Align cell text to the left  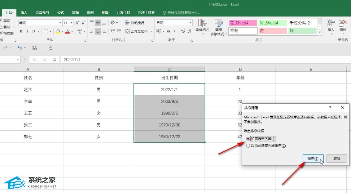(x=92, y=31)
